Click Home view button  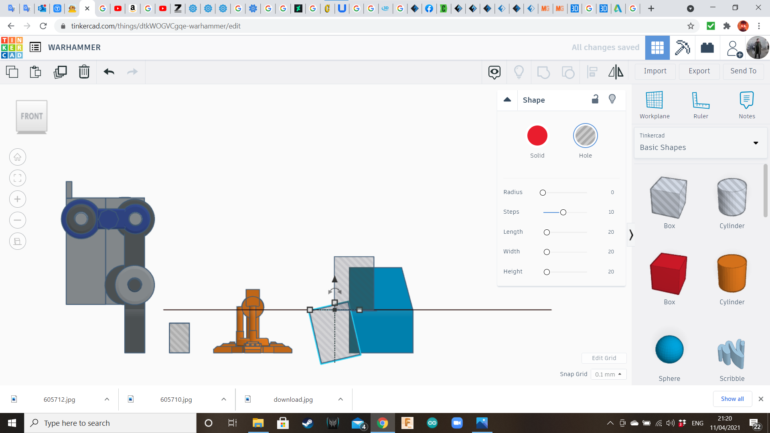18,157
